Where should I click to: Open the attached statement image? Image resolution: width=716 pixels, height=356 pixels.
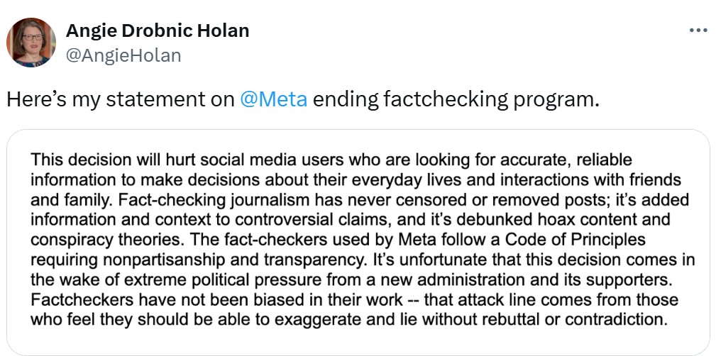pos(358,241)
